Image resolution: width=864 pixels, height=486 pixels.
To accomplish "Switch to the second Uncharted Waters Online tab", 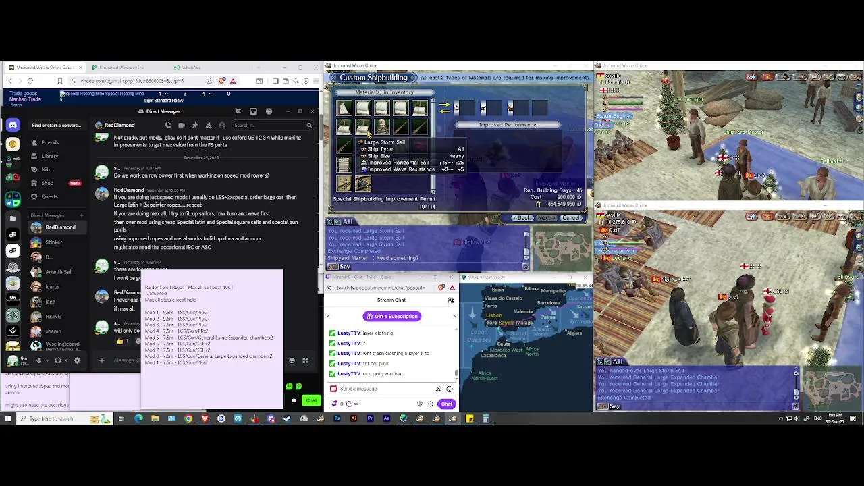I will pos(122,67).
